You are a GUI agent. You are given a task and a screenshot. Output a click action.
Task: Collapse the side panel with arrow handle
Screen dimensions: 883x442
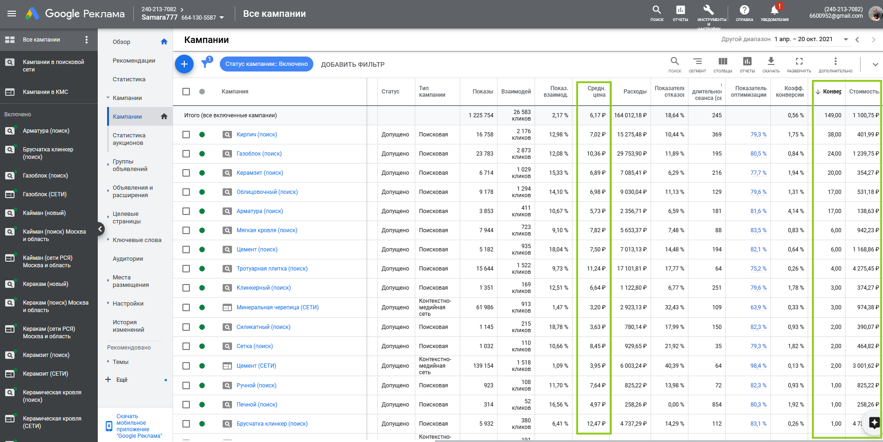100,229
